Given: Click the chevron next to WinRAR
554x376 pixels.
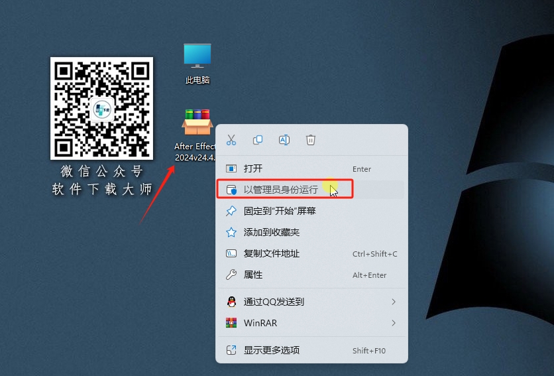Looking at the screenshot, I should coord(393,323).
